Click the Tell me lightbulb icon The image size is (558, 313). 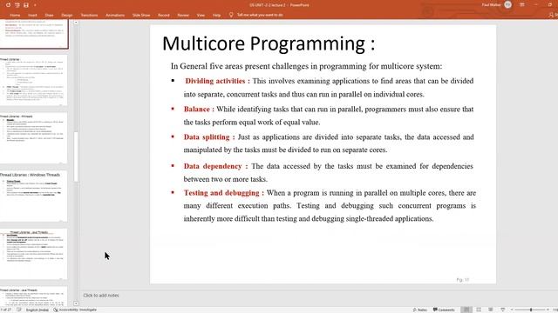pyautogui.click(x=231, y=15)
